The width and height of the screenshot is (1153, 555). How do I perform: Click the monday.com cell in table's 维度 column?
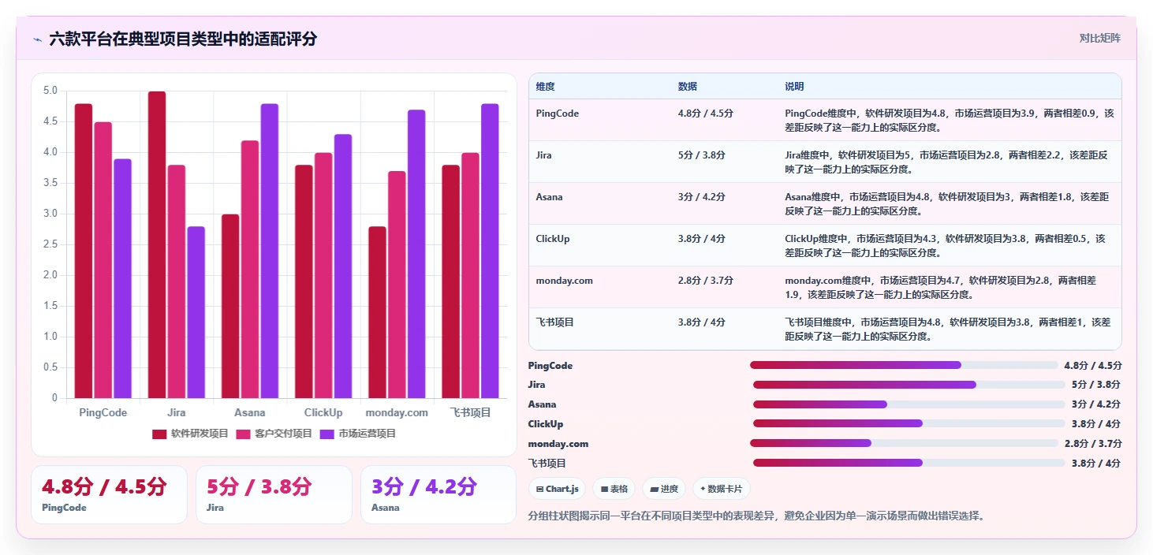pyautogui.click(x=564, y=281)
